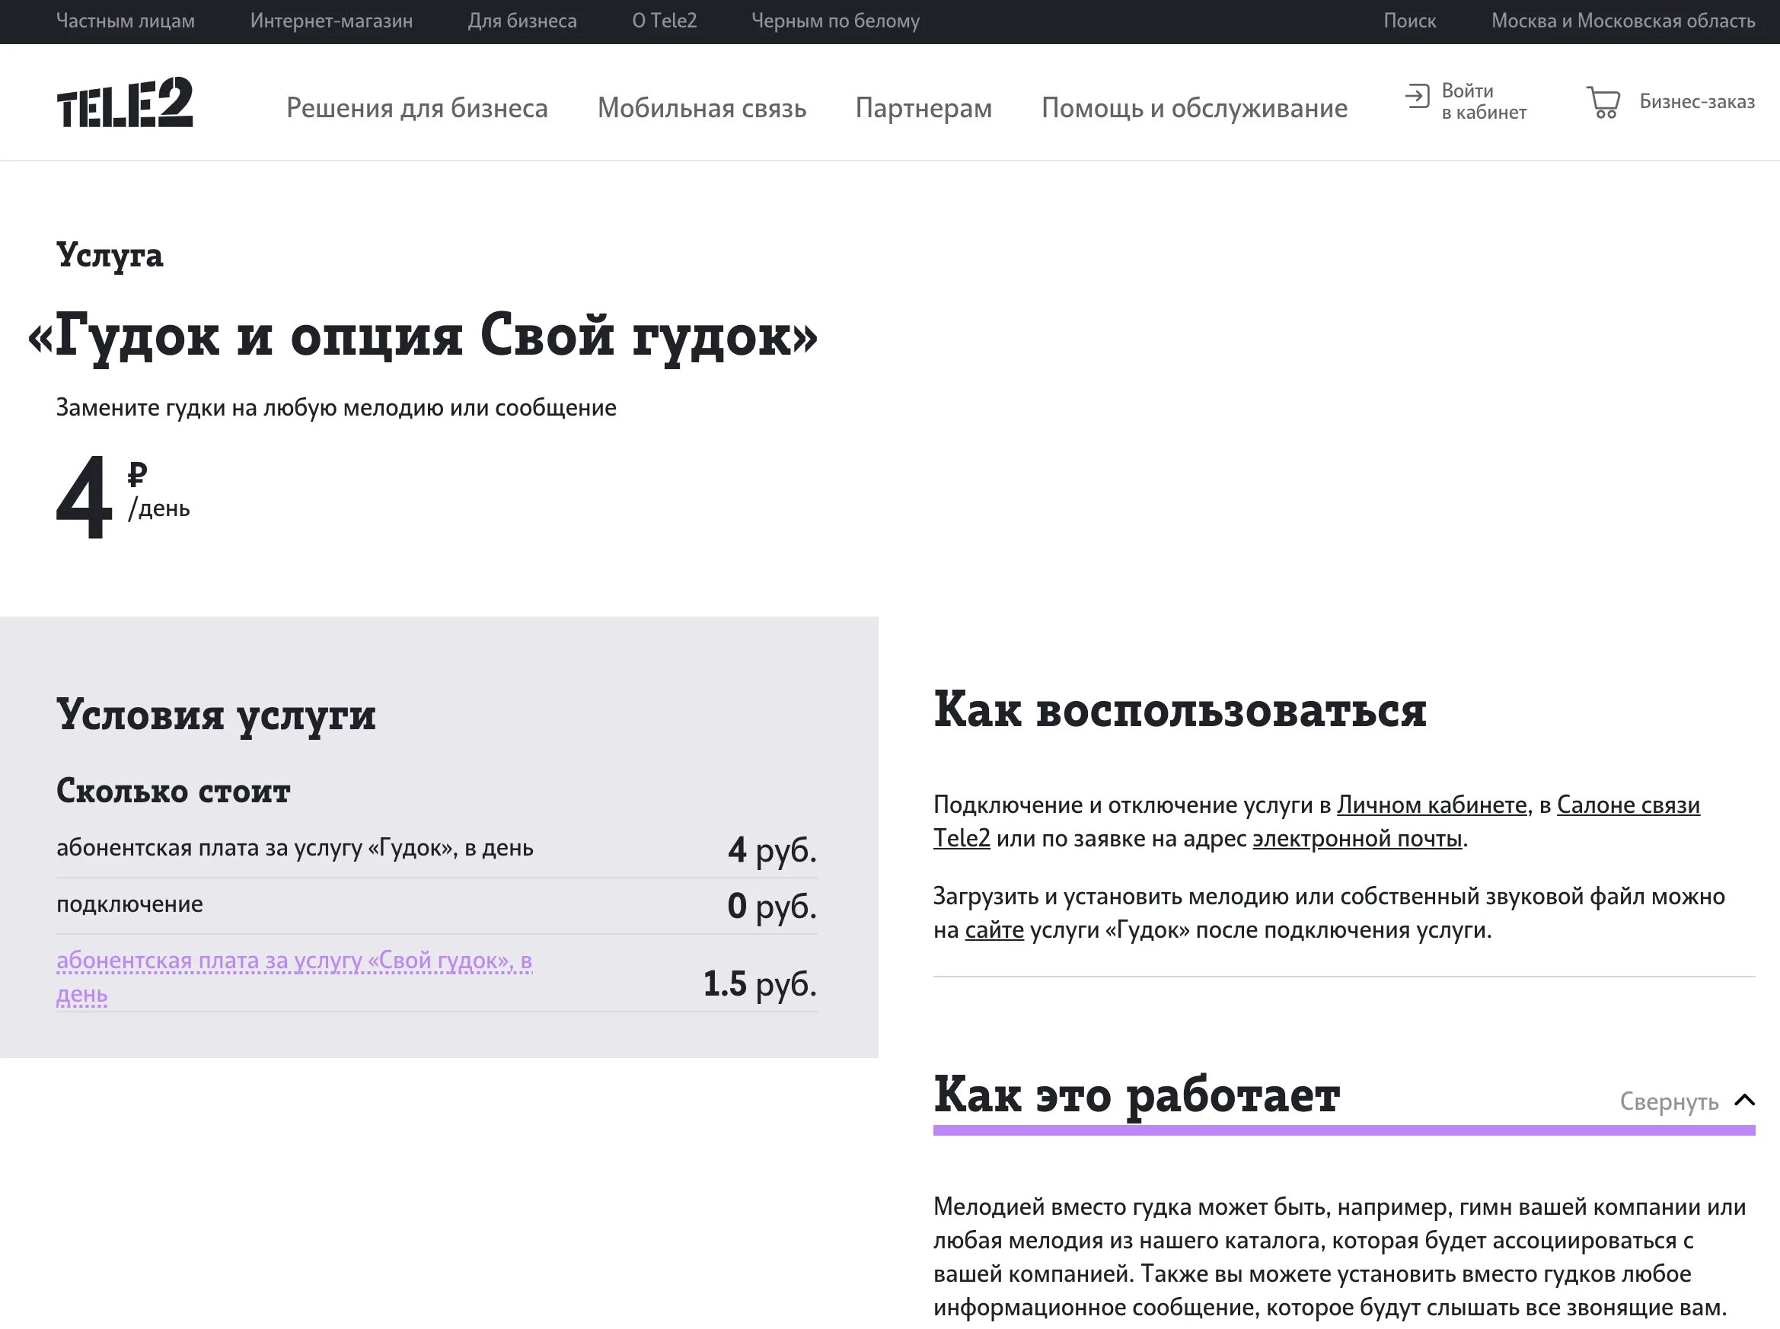The width and height of the screenshot is (1780, 1329).
Task: Click the shopping cart icon
Action: coord(1603,102)
